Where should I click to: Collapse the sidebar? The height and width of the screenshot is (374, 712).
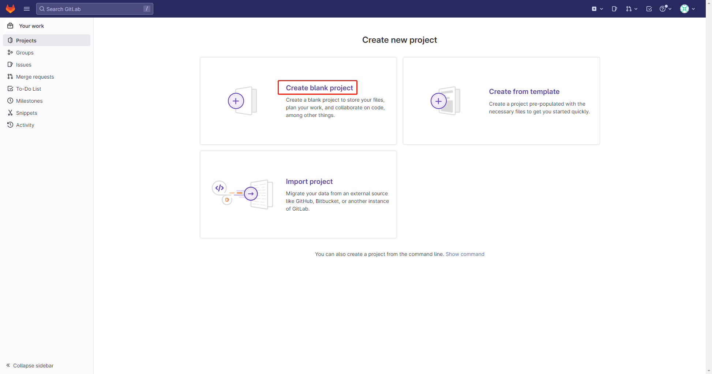coord(30,366)
